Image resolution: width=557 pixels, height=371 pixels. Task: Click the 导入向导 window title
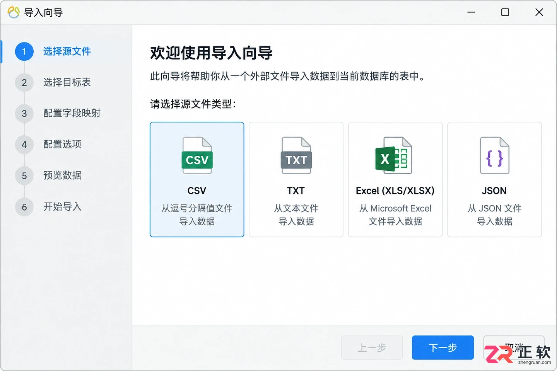point(43,12)
